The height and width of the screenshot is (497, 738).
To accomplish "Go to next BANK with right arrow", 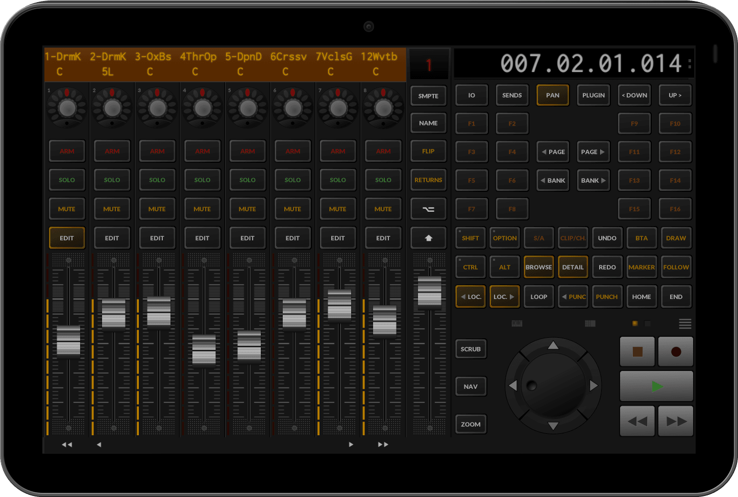I will coord(593,181).
